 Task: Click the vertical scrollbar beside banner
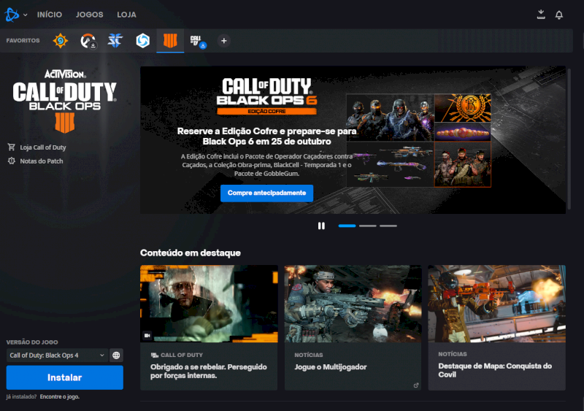(x=569, y=139)
